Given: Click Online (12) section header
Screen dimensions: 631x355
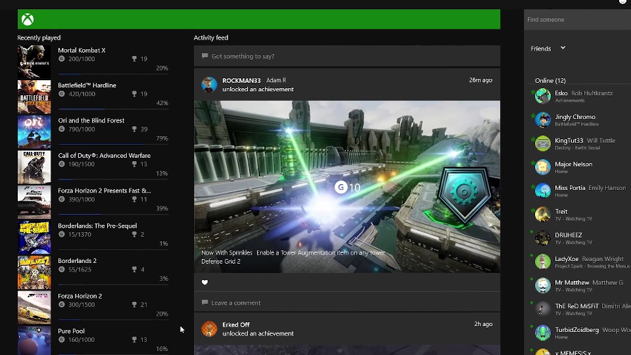Looking at the screenshot, I should pos(550,80).
